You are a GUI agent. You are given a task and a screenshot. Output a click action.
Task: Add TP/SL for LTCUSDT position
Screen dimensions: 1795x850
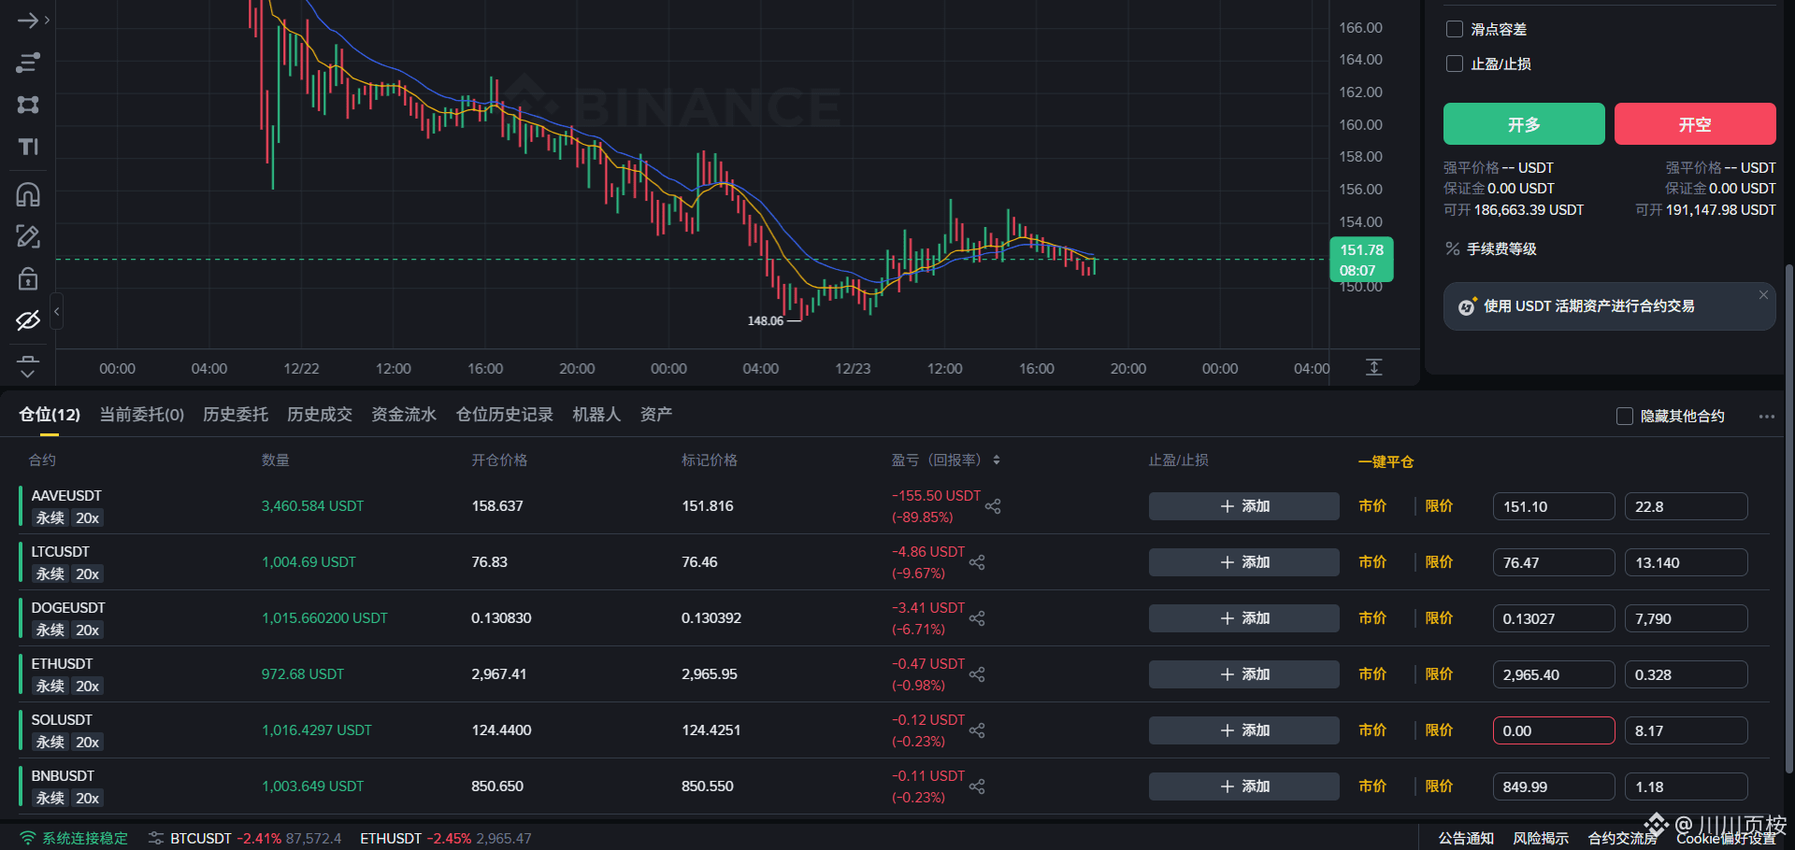(x=1244, y=562)
